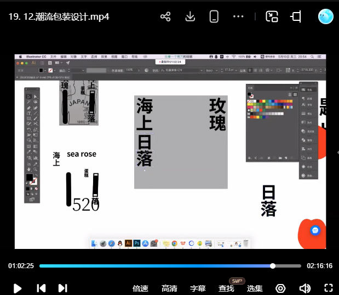The width and height of the screenshot is (339, 295).
Task: Download the video using download icon
Action: (x=190, y=16)
